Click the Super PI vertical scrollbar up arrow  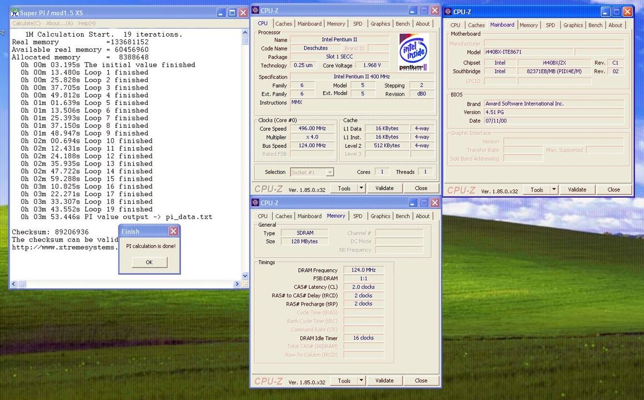245,32
